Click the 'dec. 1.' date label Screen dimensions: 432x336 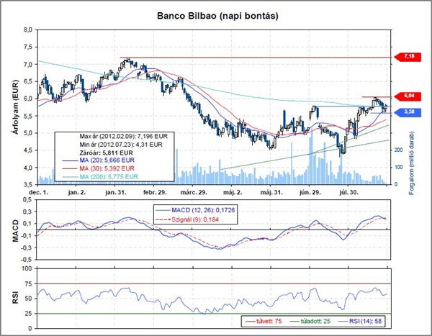click(x=39, y=193)
